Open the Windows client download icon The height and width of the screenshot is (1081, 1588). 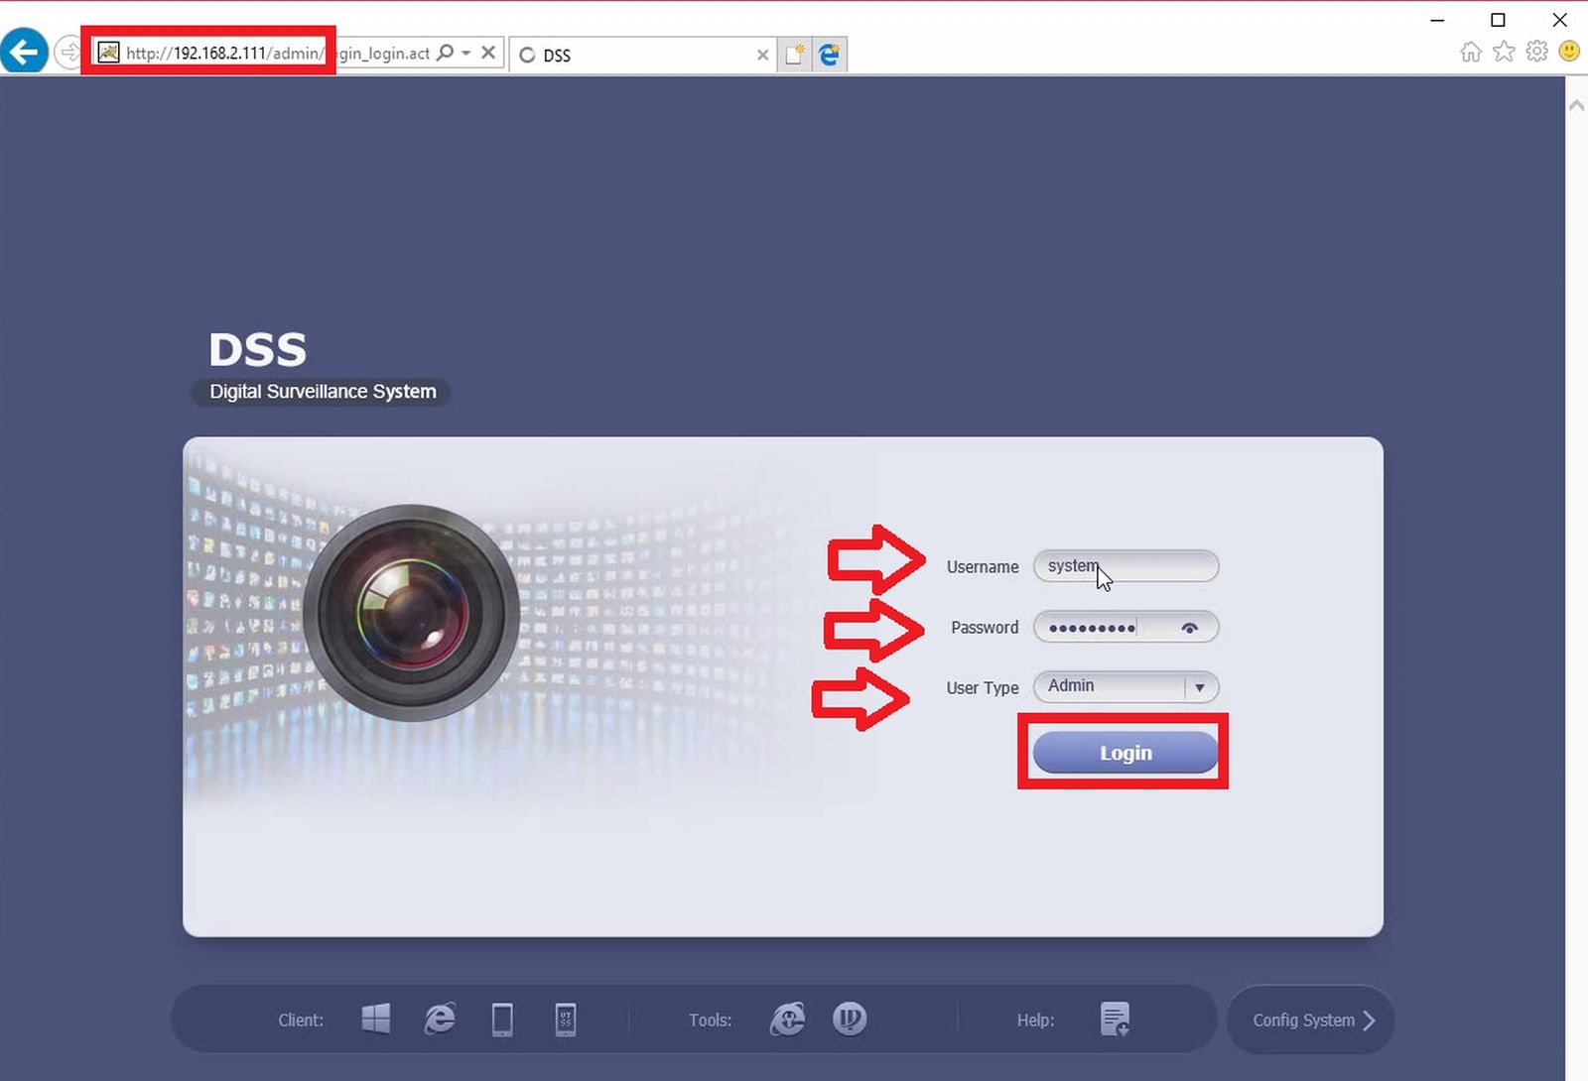coord(376,1019)
